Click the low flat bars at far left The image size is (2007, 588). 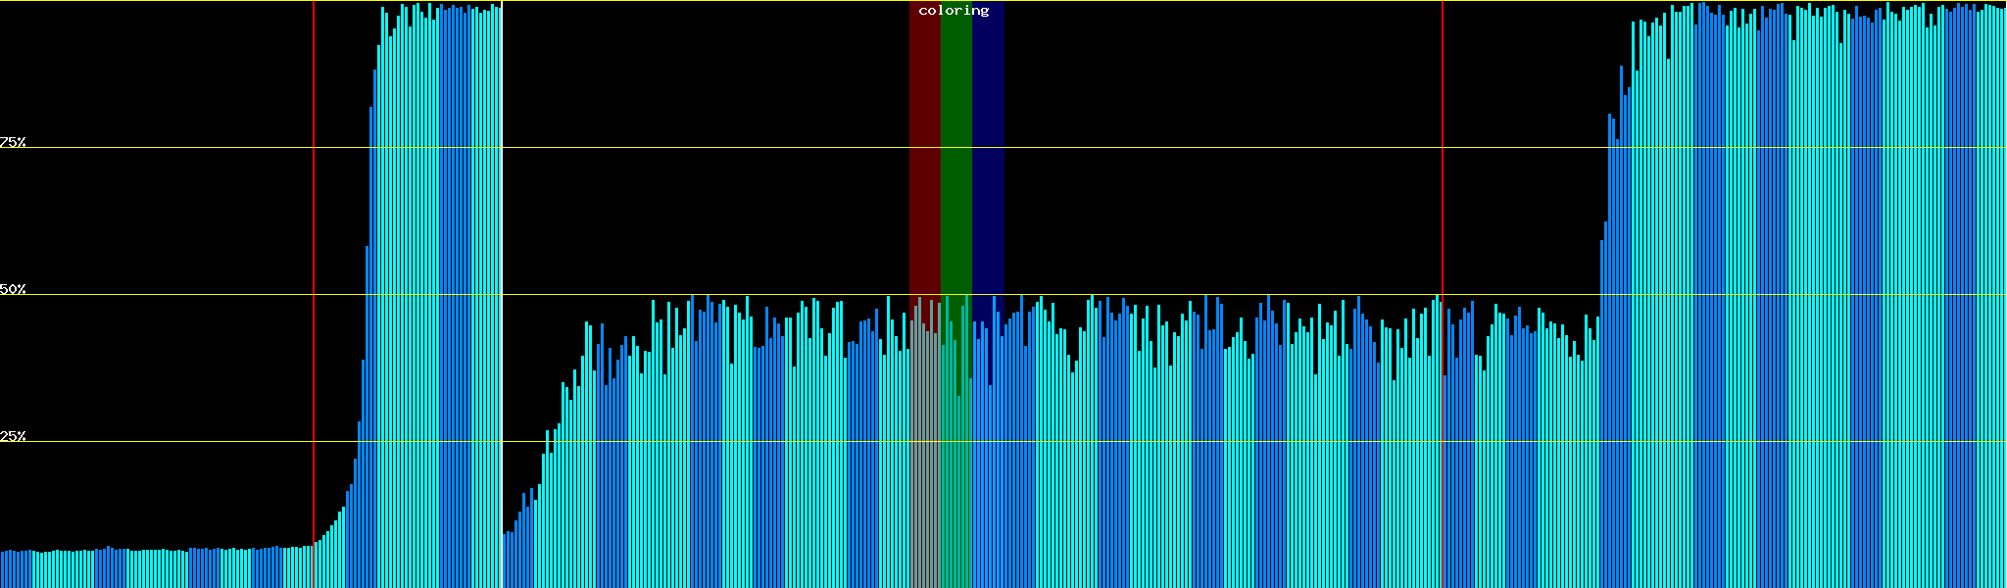(x=147, y=568)
